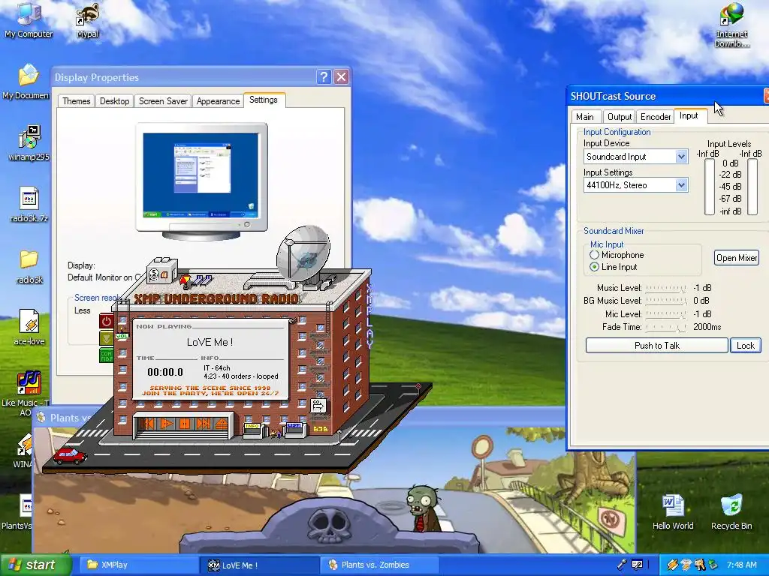Click the XMPlay red power button
Viewport: 769px width, 576px height.
[x=107, y=321]
